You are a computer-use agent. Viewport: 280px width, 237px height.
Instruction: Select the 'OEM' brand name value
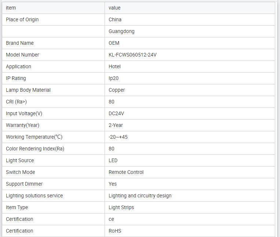114,43
